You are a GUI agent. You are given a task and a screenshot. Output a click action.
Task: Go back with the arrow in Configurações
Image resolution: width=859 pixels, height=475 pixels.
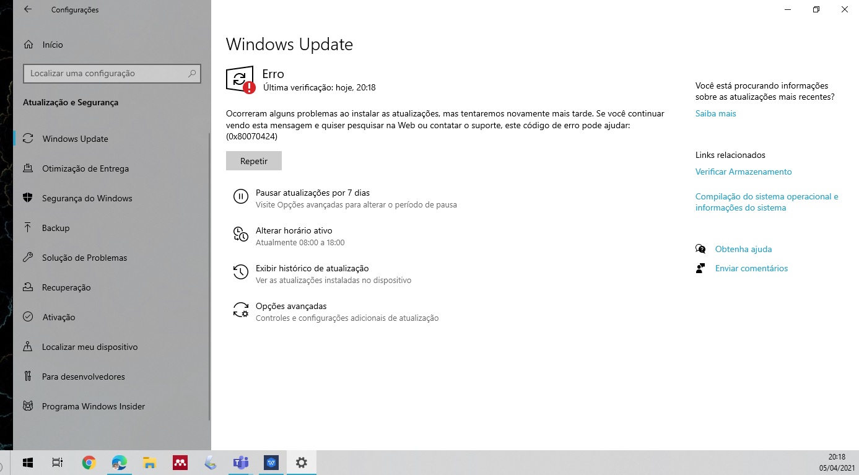tap(28, 9)
